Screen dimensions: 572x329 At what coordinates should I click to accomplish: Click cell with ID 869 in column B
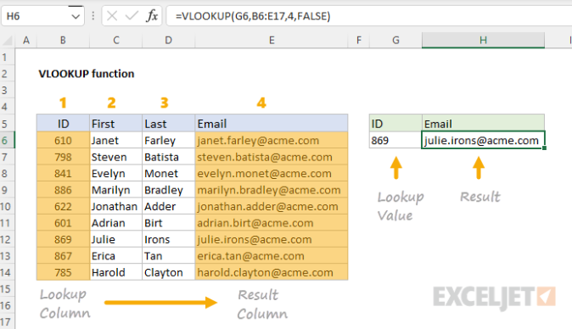(63, 239)
